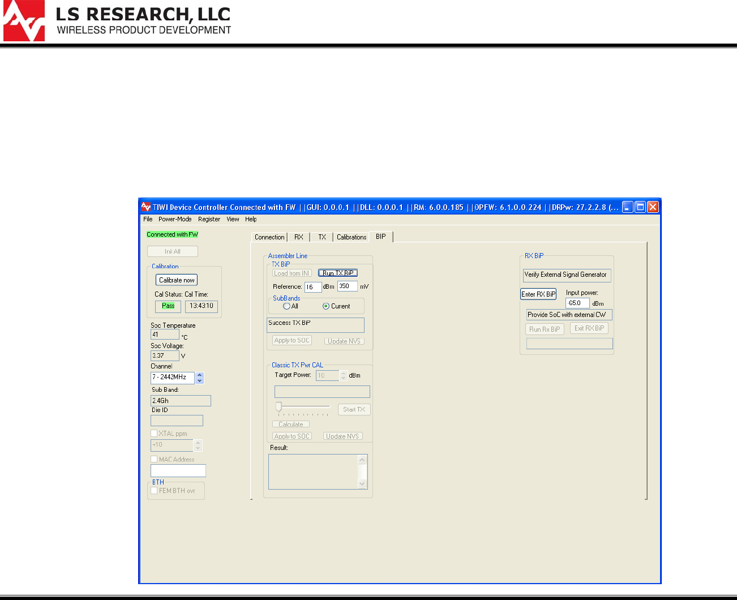This screenshot has width=737, height=600.
Task: Switch to the Calibrations tab
Action: (x=352, y=237)
